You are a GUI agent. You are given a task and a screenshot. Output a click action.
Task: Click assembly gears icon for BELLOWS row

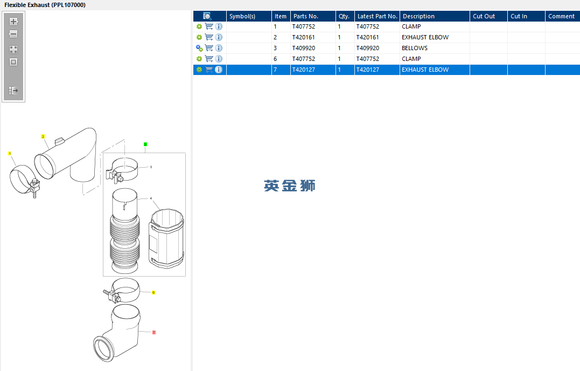(x=199, y=48)
